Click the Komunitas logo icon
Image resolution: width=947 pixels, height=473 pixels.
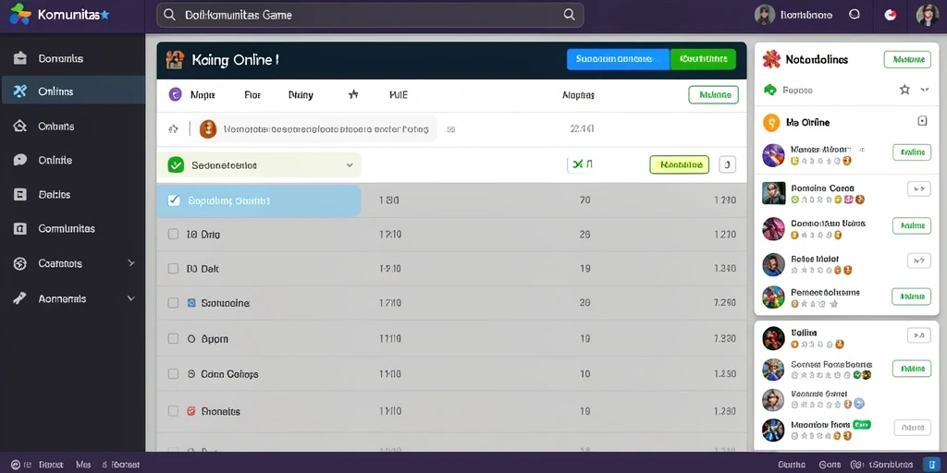20,14
